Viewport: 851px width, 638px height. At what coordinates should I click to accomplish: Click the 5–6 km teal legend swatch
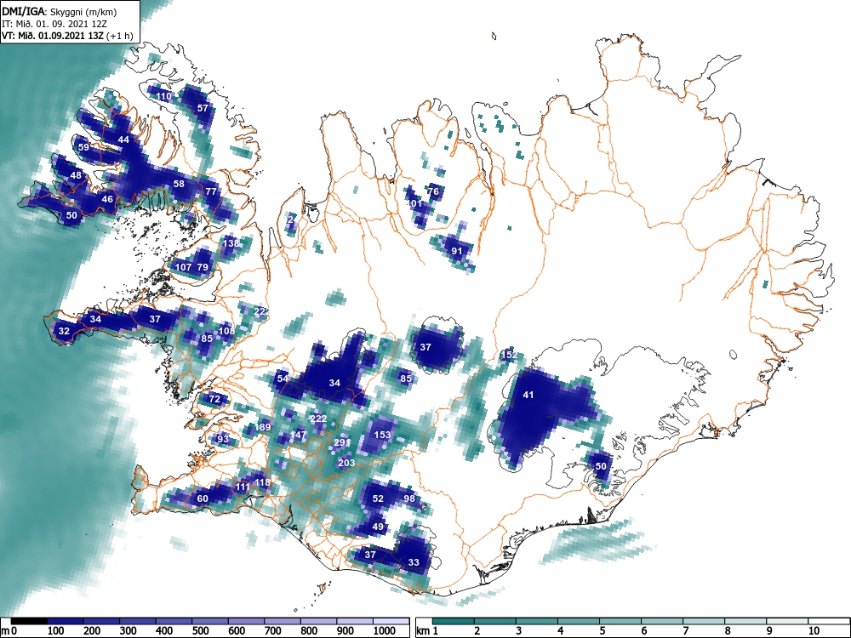point(621,621)
